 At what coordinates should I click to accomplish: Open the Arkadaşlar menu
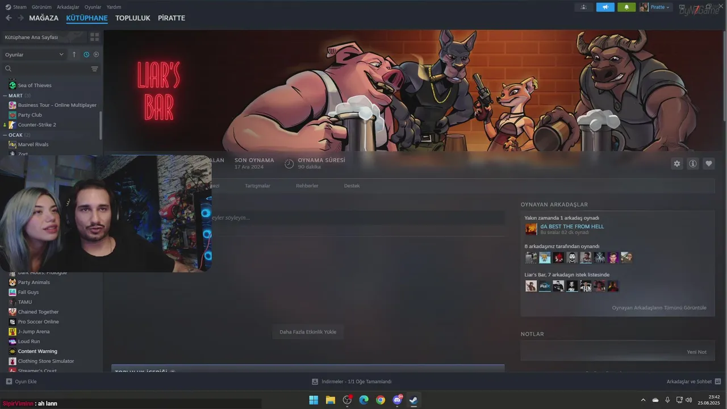point(69,7)
